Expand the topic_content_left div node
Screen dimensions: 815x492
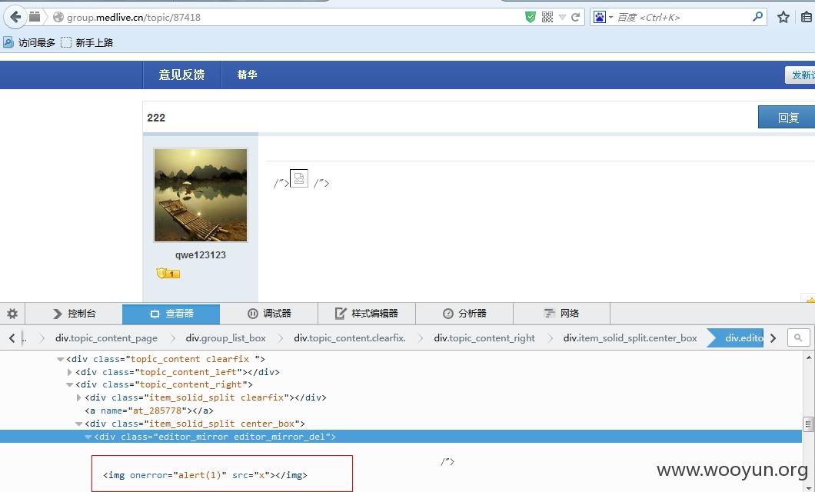pyautogui.click(x=70, y=372)
